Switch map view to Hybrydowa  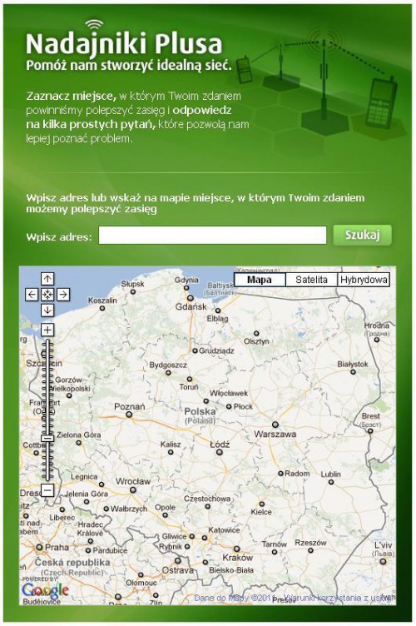(364, 280)
